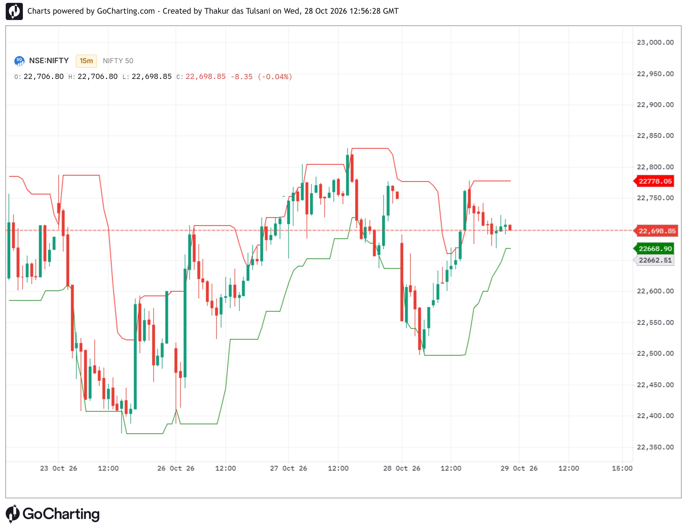Click the 22,750.00 price axis label
The height and width of the screenshot is (530, 687).
655,198
